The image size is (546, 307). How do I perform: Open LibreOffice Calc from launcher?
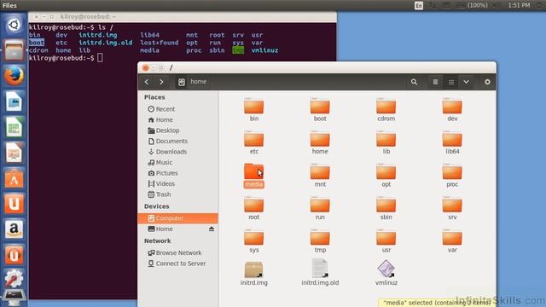click(14, 127)
